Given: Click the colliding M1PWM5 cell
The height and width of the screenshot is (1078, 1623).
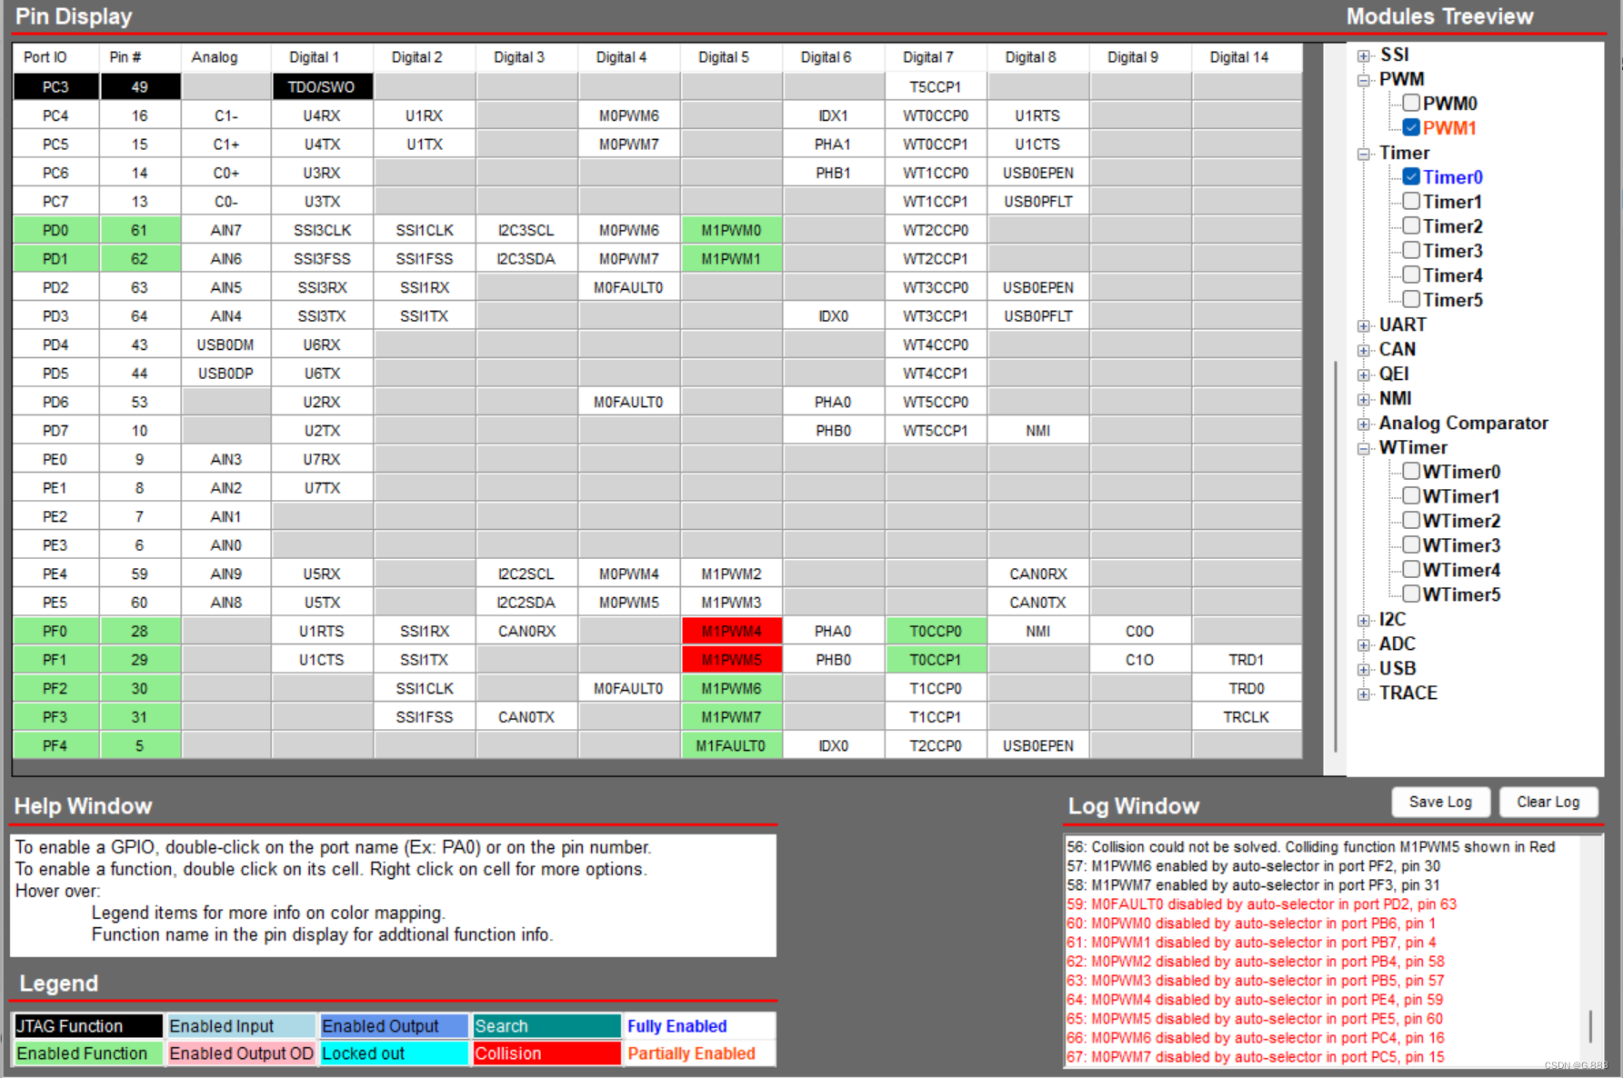Looking at the screenshot, I should click(731, 660).
